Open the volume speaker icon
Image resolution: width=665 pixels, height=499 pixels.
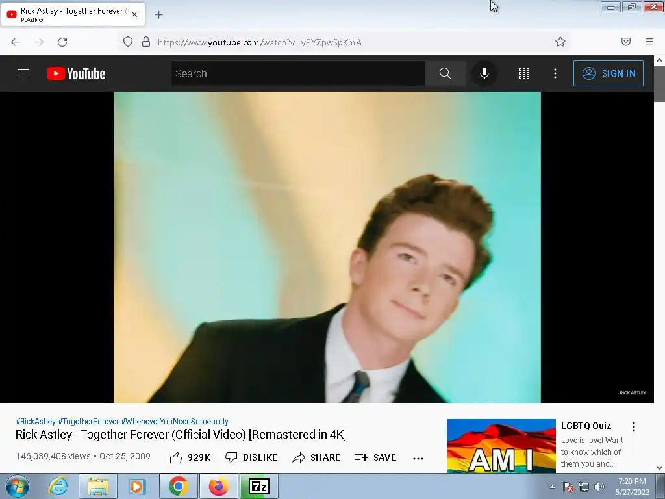click(599, 487)
